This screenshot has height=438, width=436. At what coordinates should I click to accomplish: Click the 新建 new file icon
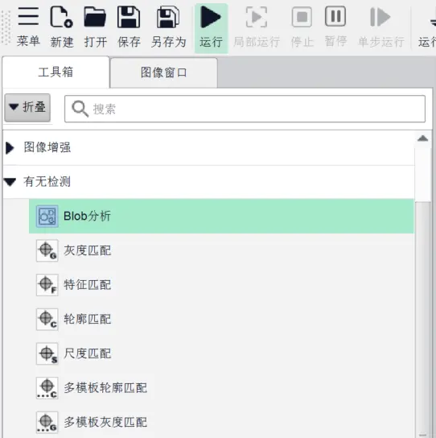[x=62, y=17]
